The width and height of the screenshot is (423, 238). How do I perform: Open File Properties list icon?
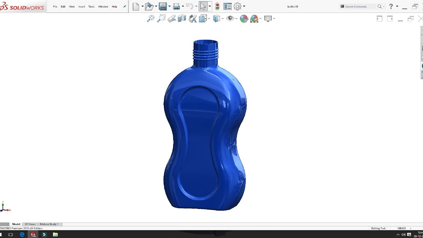pyautogui.click(x=227, y=6)
